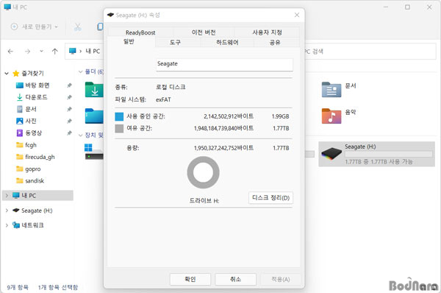Screen dimensions: 441x293
Task: Open 사진 in the sidebar
Action: [31, 121]
